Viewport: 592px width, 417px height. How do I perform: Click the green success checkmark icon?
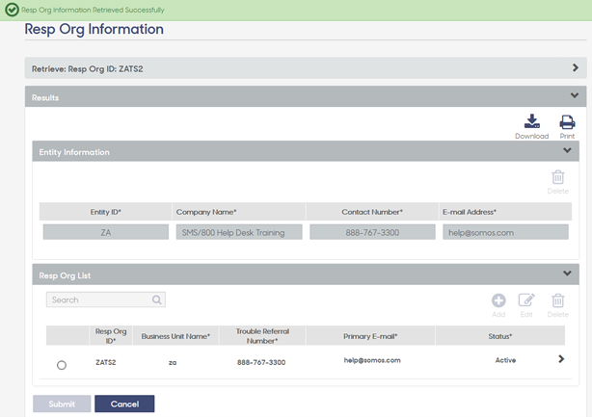12,10
